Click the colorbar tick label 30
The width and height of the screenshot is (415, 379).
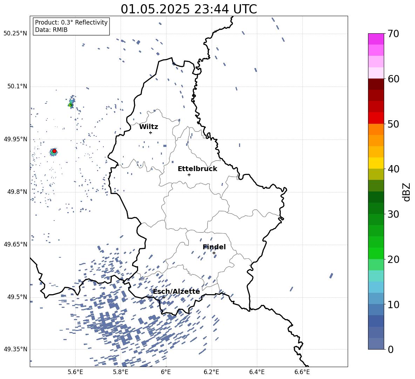tap(393, 214)
